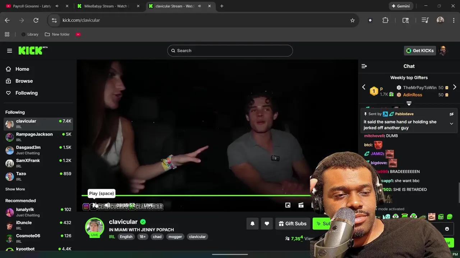
Task: Click the mogger tag
Action: tap(175, 237)
